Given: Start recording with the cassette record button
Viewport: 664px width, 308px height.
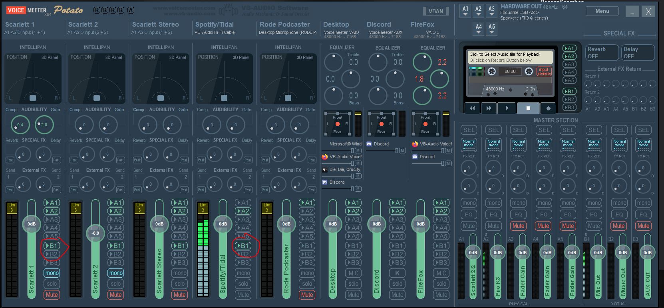Looking at the screenshot, I should point(548,108).
